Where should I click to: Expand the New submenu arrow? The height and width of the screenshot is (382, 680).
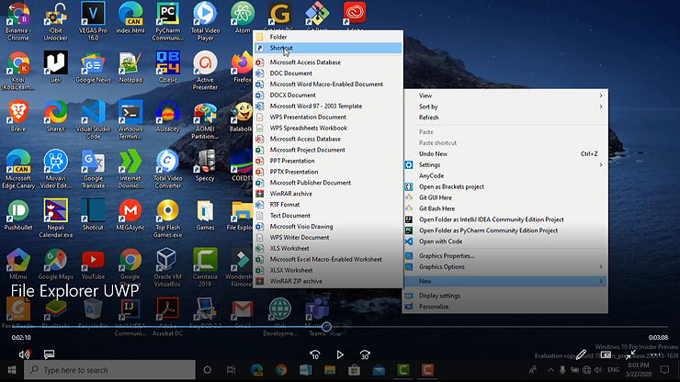[x=601, y=281]
